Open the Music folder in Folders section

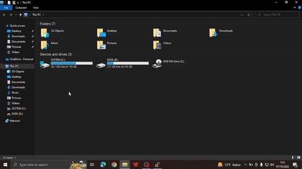pos(45,45)
